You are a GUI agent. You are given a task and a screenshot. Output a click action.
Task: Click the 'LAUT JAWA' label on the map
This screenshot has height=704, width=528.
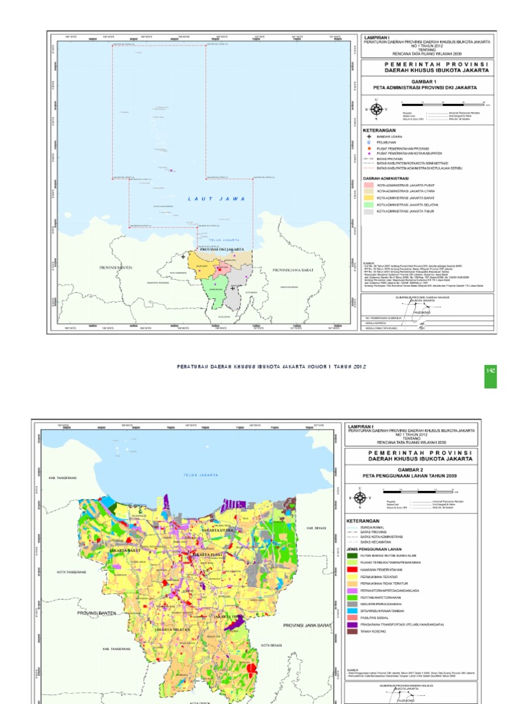[x=217, y=199]
